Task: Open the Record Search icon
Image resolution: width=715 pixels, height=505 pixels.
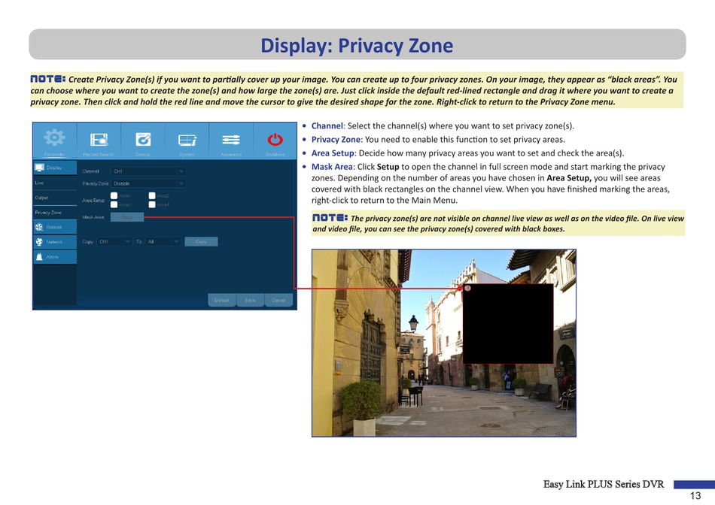Action: tap(99, 139)
